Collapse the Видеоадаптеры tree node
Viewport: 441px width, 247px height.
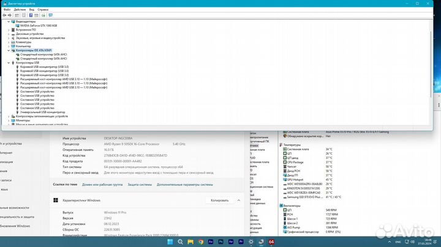(x=9, y=21)
